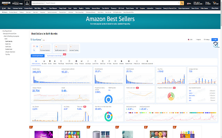Click the Brand Monopoly value 25.27%
This screenshot has width=222, height=138.
98,71
